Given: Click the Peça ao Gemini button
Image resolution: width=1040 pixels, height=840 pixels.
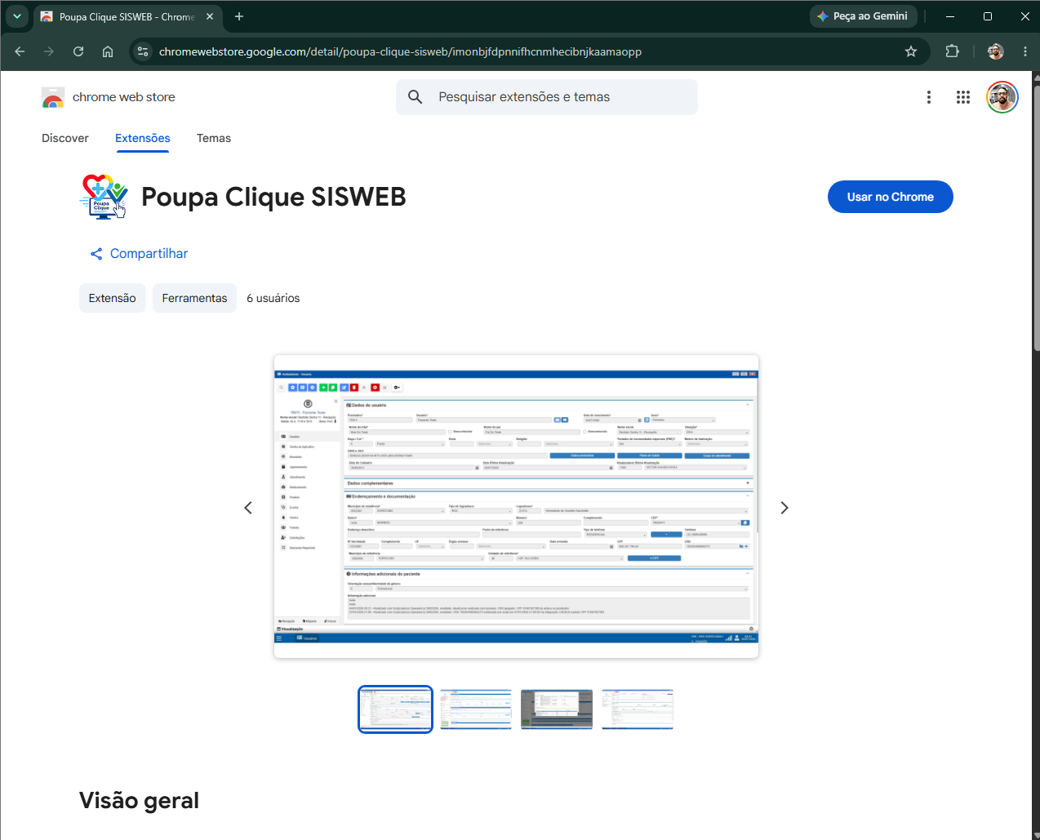Looking at the screenshot, I should pyautogui.click(x=864, y=16).
